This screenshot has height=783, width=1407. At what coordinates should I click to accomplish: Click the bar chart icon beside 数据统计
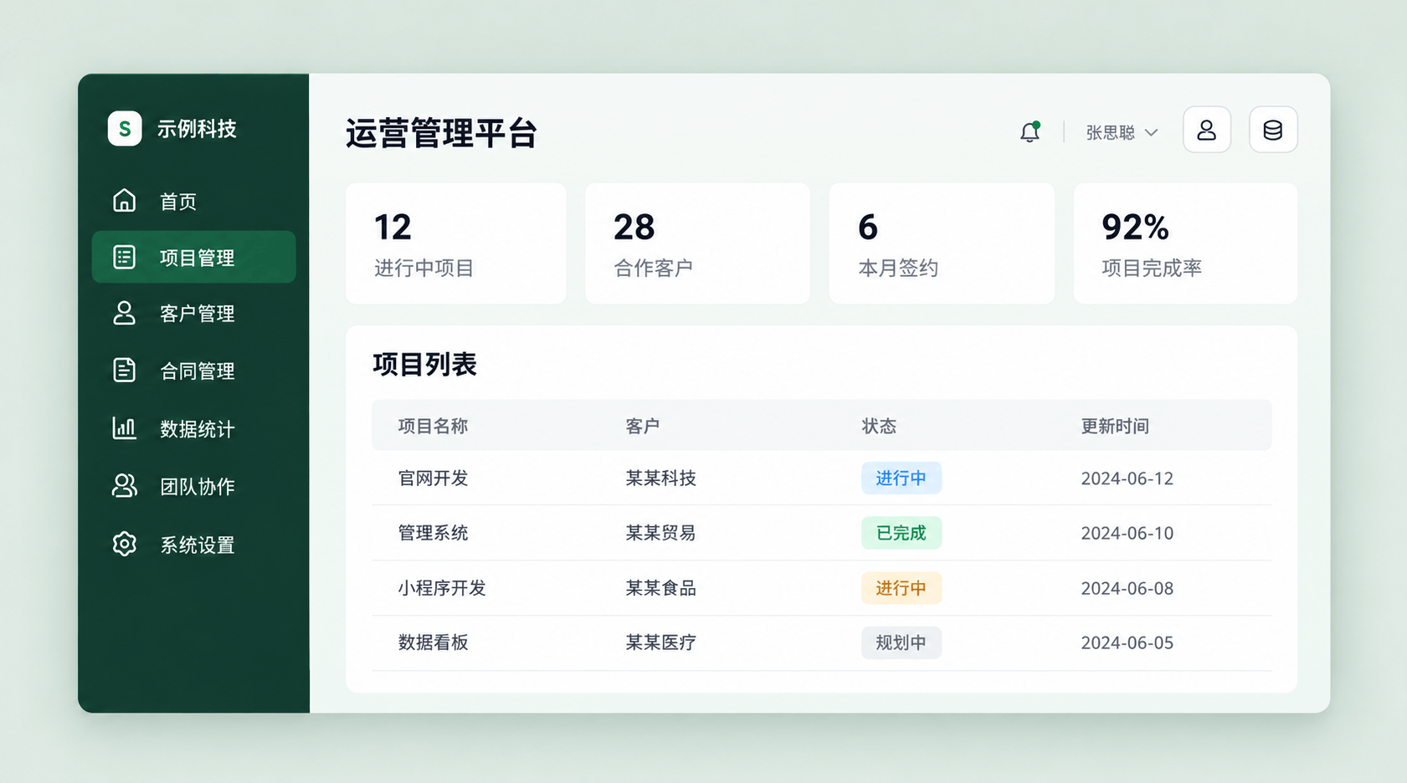pos(124,428)
